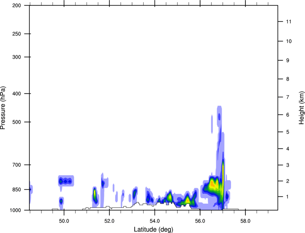Select the 250 pressure tick label
The width and height of the screenshot is (305, 233).
click(x=17, y=34)
